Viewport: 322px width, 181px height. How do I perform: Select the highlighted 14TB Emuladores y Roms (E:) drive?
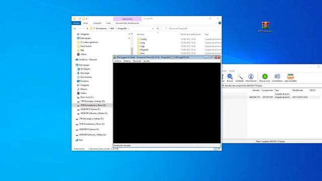[x=92, y=105]
